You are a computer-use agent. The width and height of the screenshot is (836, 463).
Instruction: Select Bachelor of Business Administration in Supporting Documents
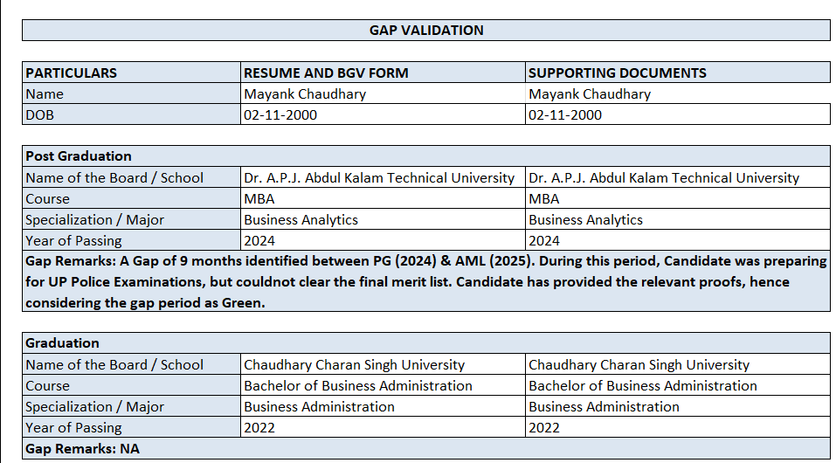tap(642, 386)
